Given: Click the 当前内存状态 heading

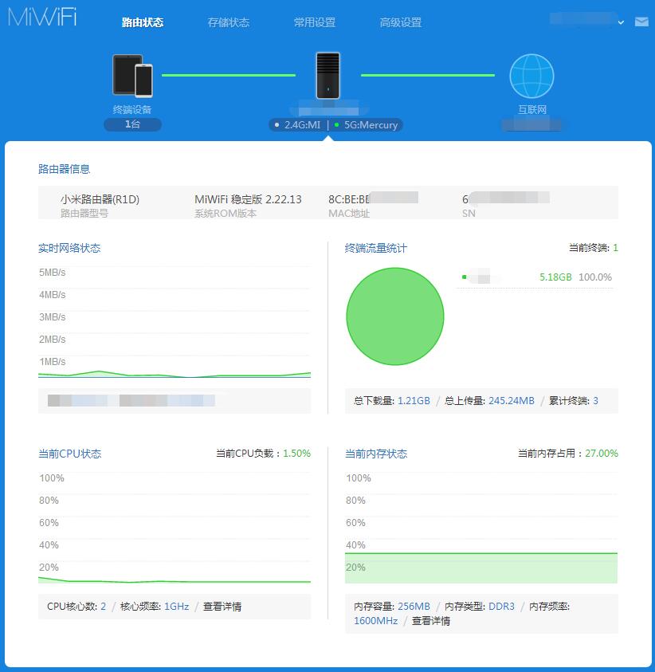Looking at the screenshot, I should coord(376,454).
